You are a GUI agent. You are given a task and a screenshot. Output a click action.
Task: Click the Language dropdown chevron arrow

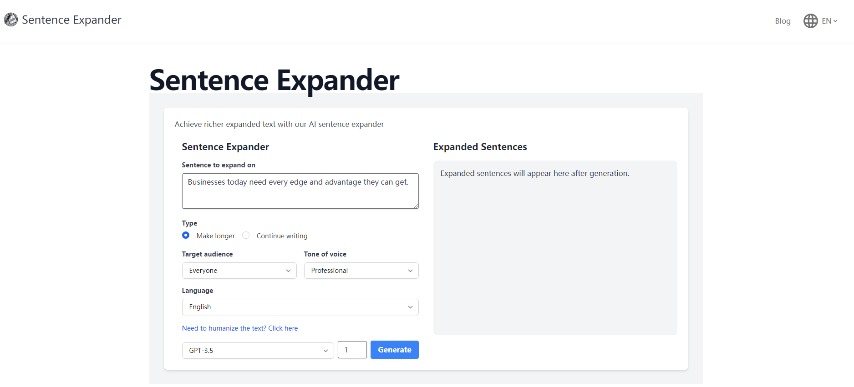coord(410,307)
